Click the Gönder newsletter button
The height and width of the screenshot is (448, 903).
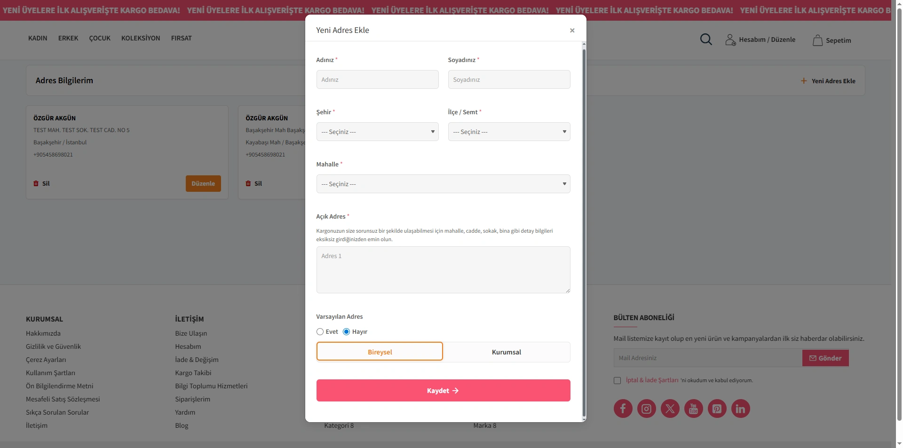coord(825,358)
